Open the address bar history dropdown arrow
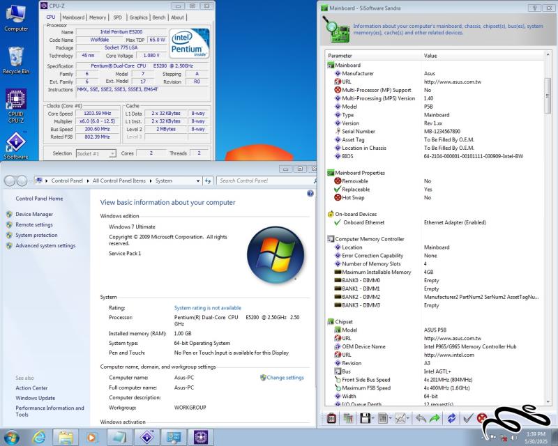The image size is (558, 446). tap(198, 180)
